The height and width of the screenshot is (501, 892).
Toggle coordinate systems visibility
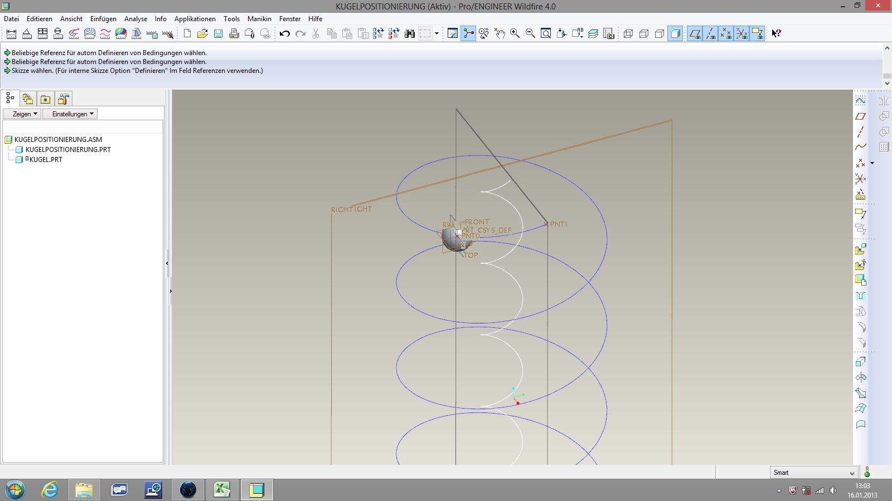741,33
